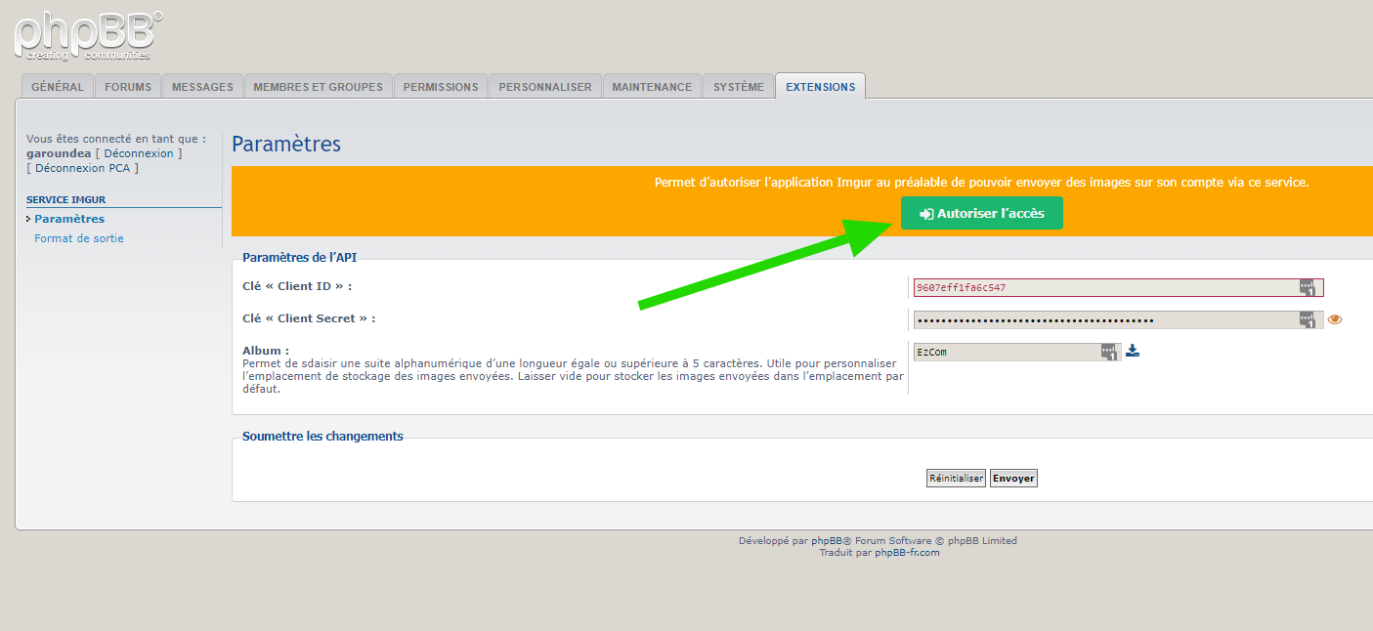Reveal Client Secret with the eye icon
Image resolution: width=1373 pixels, height=631 pixels.
tap(1335, 319)
